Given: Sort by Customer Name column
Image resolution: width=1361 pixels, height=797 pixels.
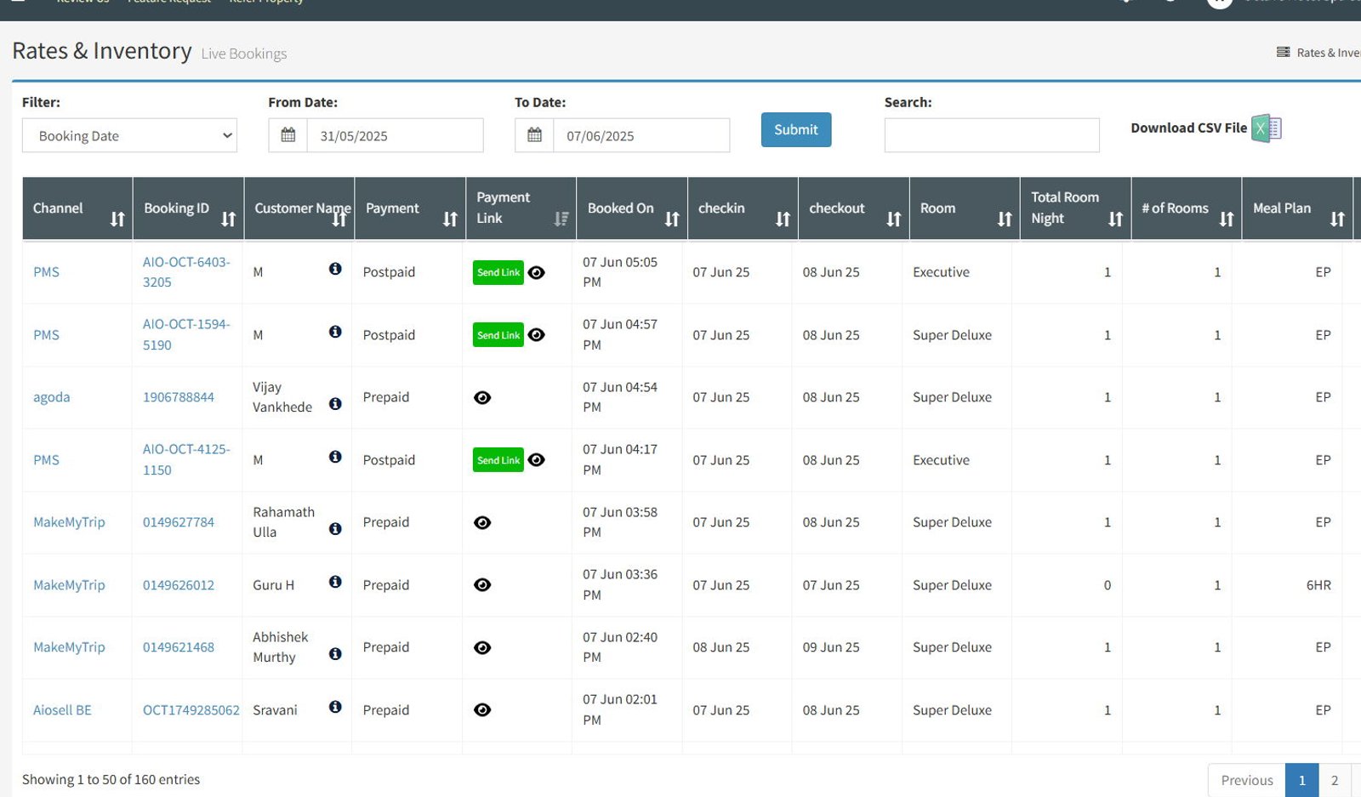Looking at the screenshot, I should pos(299,208).
